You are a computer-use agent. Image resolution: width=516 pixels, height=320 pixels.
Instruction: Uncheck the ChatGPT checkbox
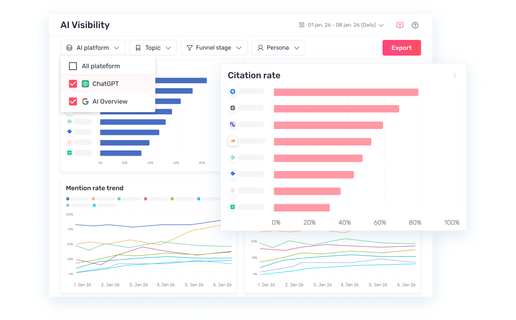coord(73,84)
